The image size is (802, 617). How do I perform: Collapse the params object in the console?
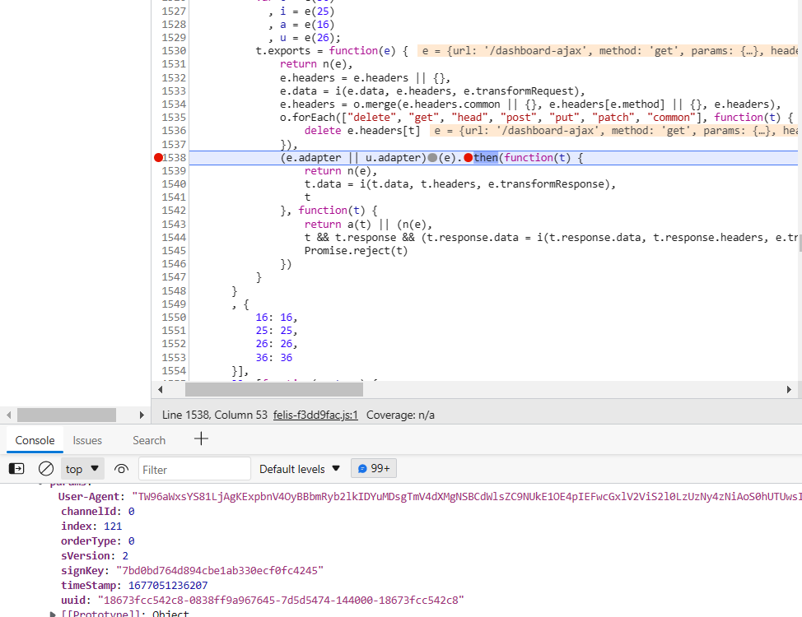click(x=40, y=483)
